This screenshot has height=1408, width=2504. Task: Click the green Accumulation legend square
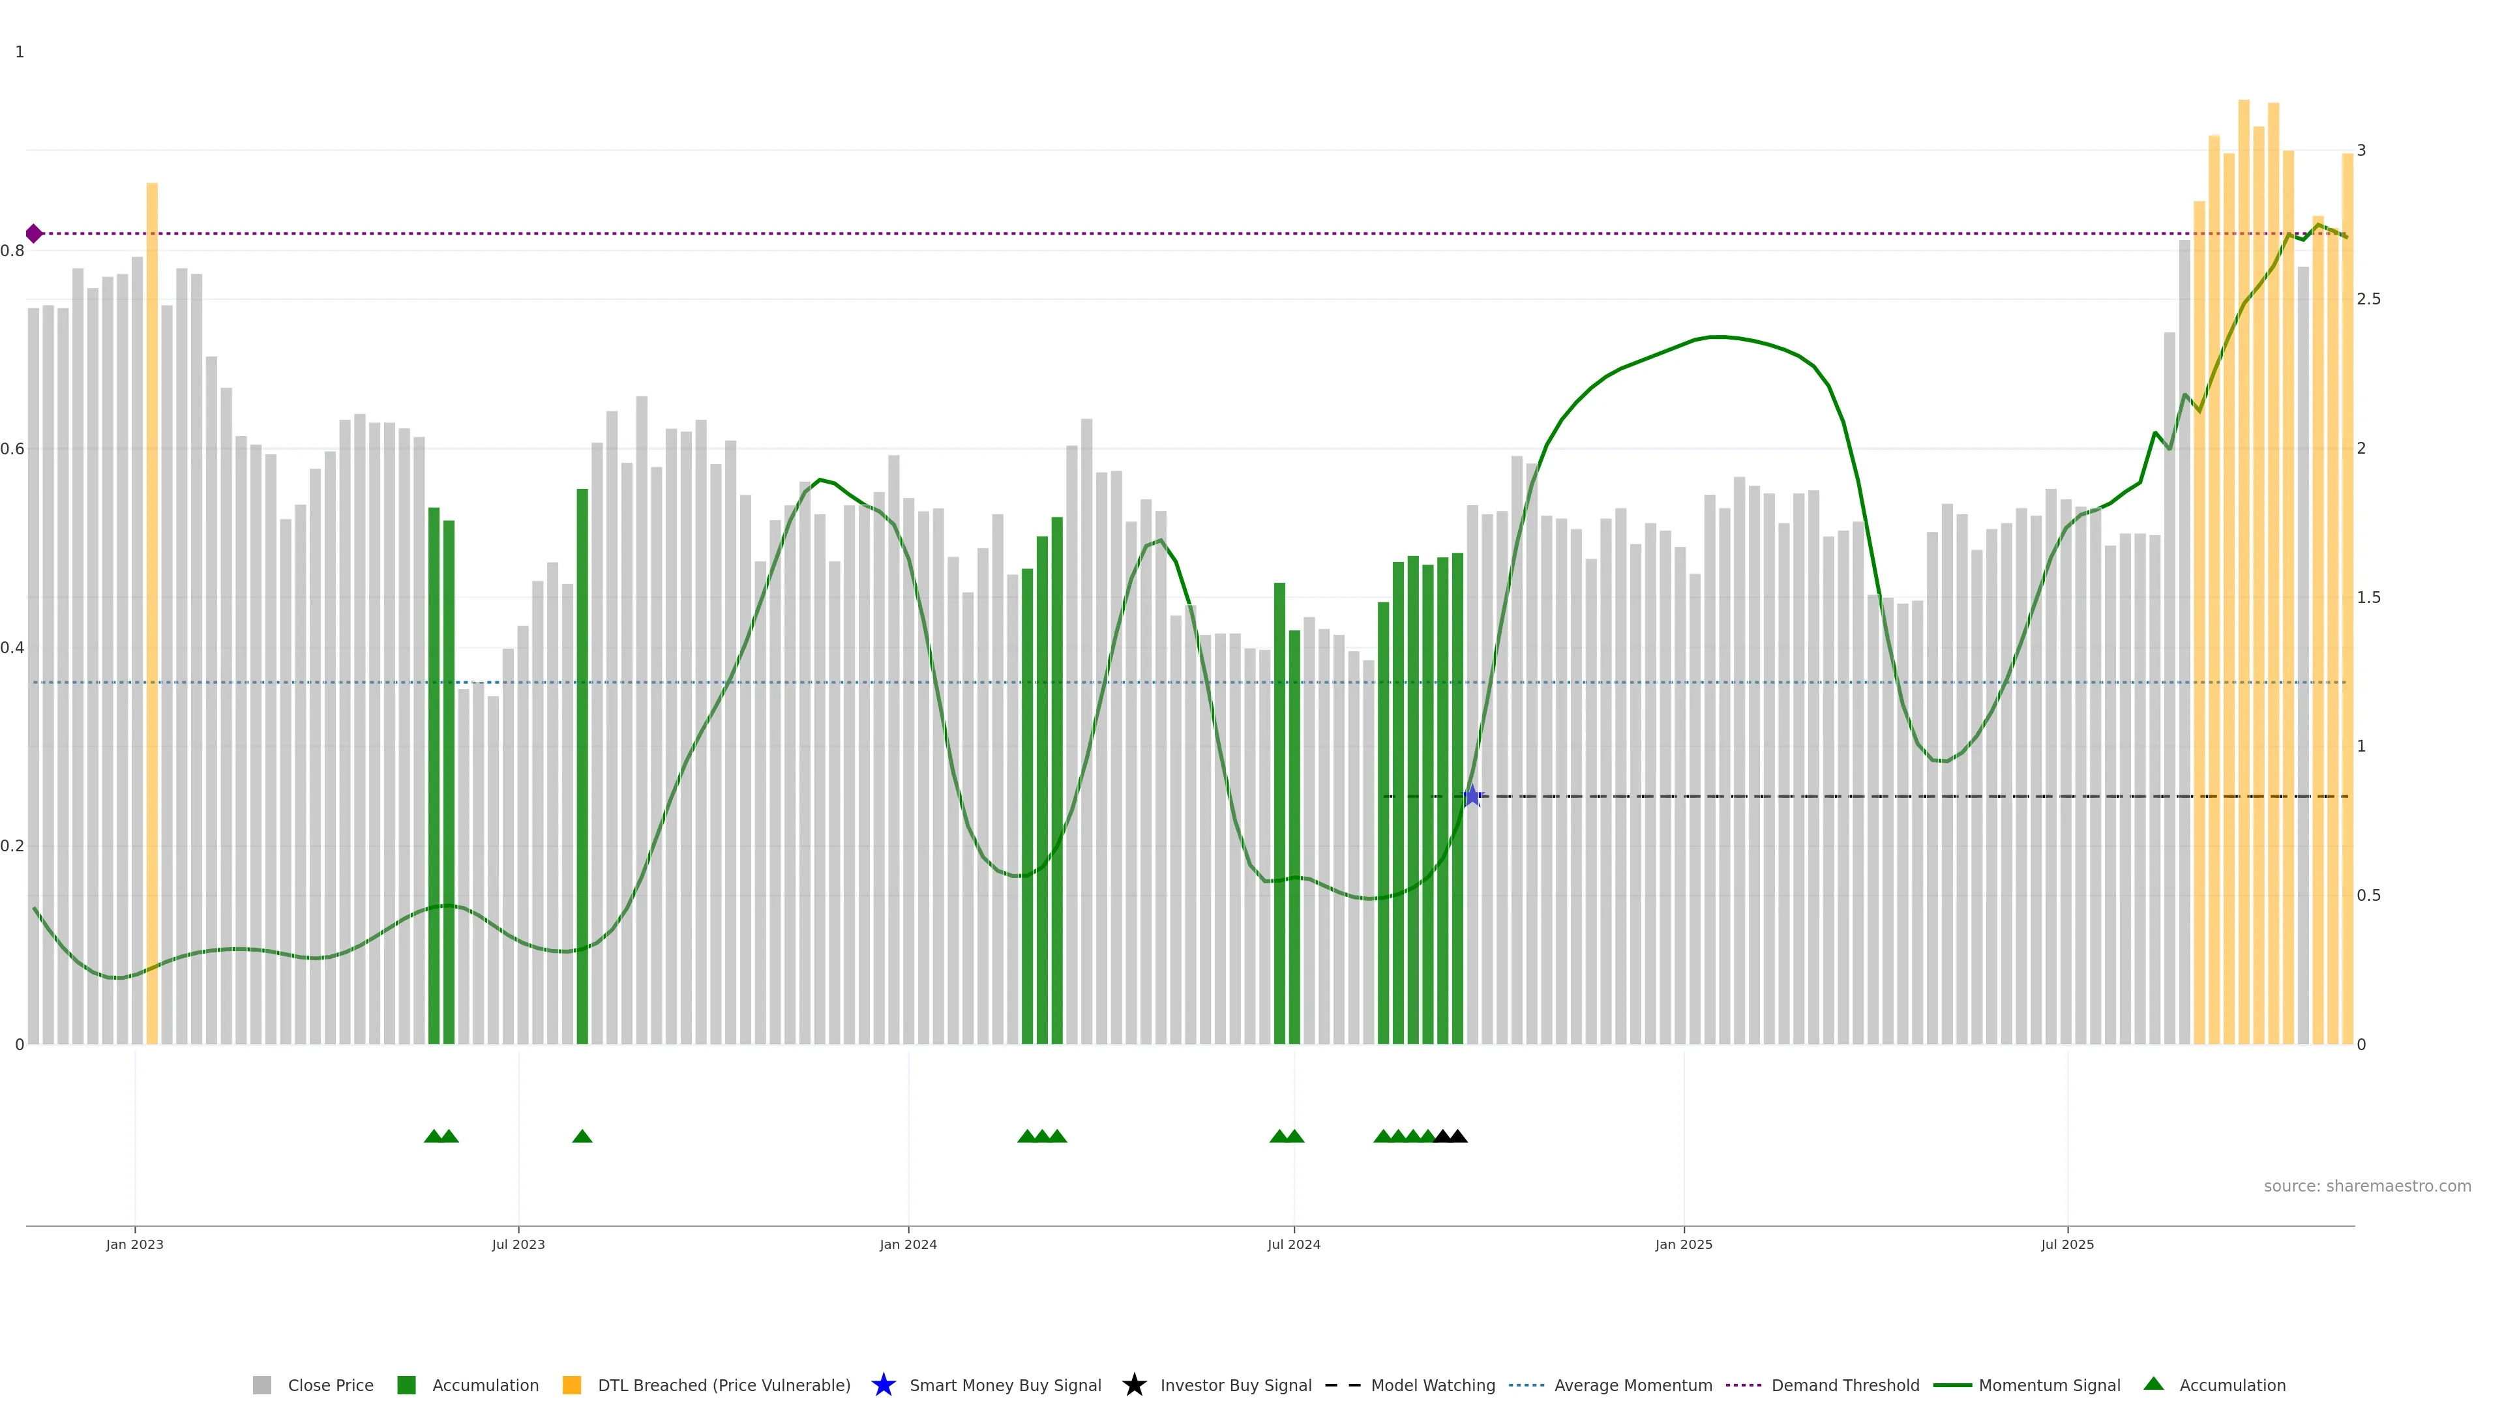(x=406, y=1386)
